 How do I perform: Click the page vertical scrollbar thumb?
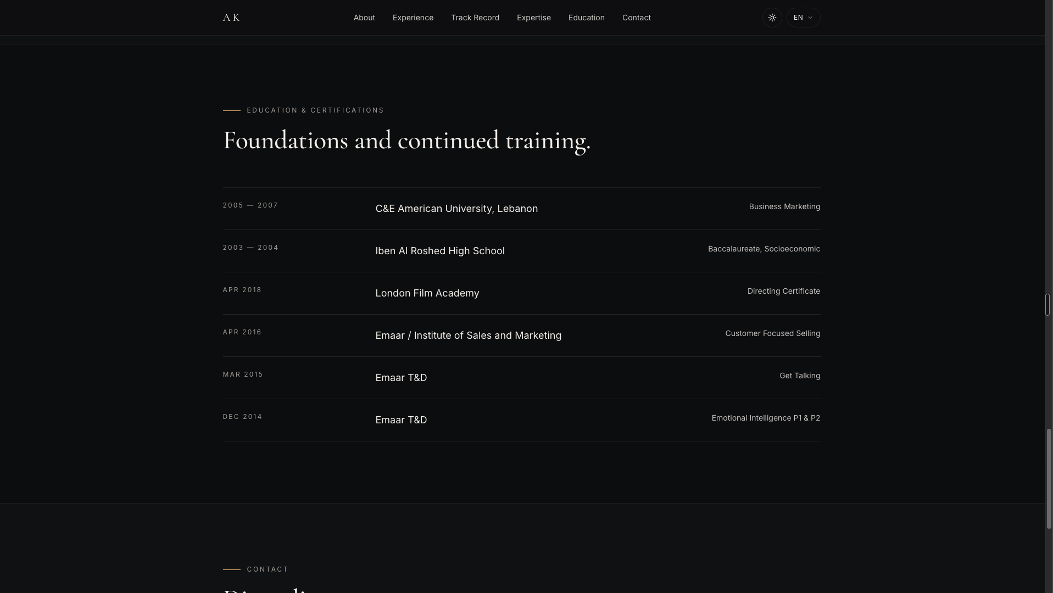click(x=1048, y=479)
